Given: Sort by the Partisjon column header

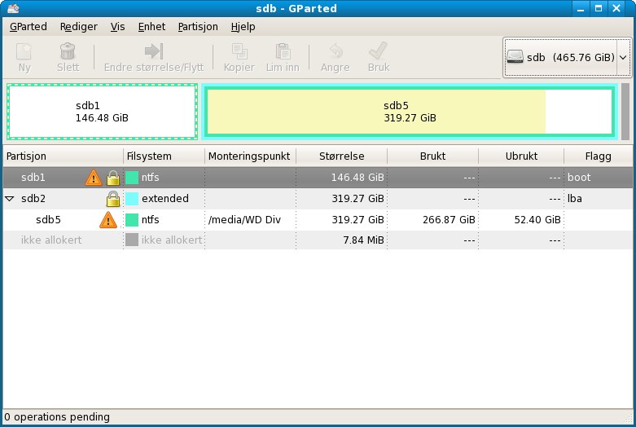Looking at the screenshot, I should click(64, 156).
